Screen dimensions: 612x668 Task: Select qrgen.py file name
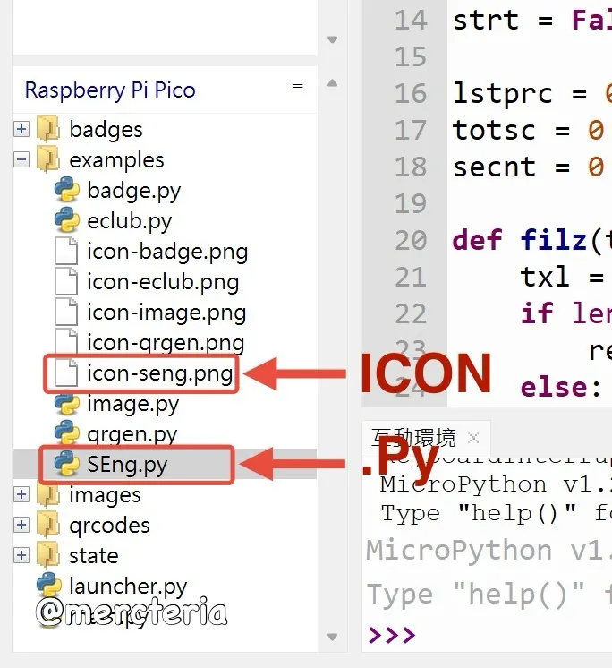click(132, 434)
